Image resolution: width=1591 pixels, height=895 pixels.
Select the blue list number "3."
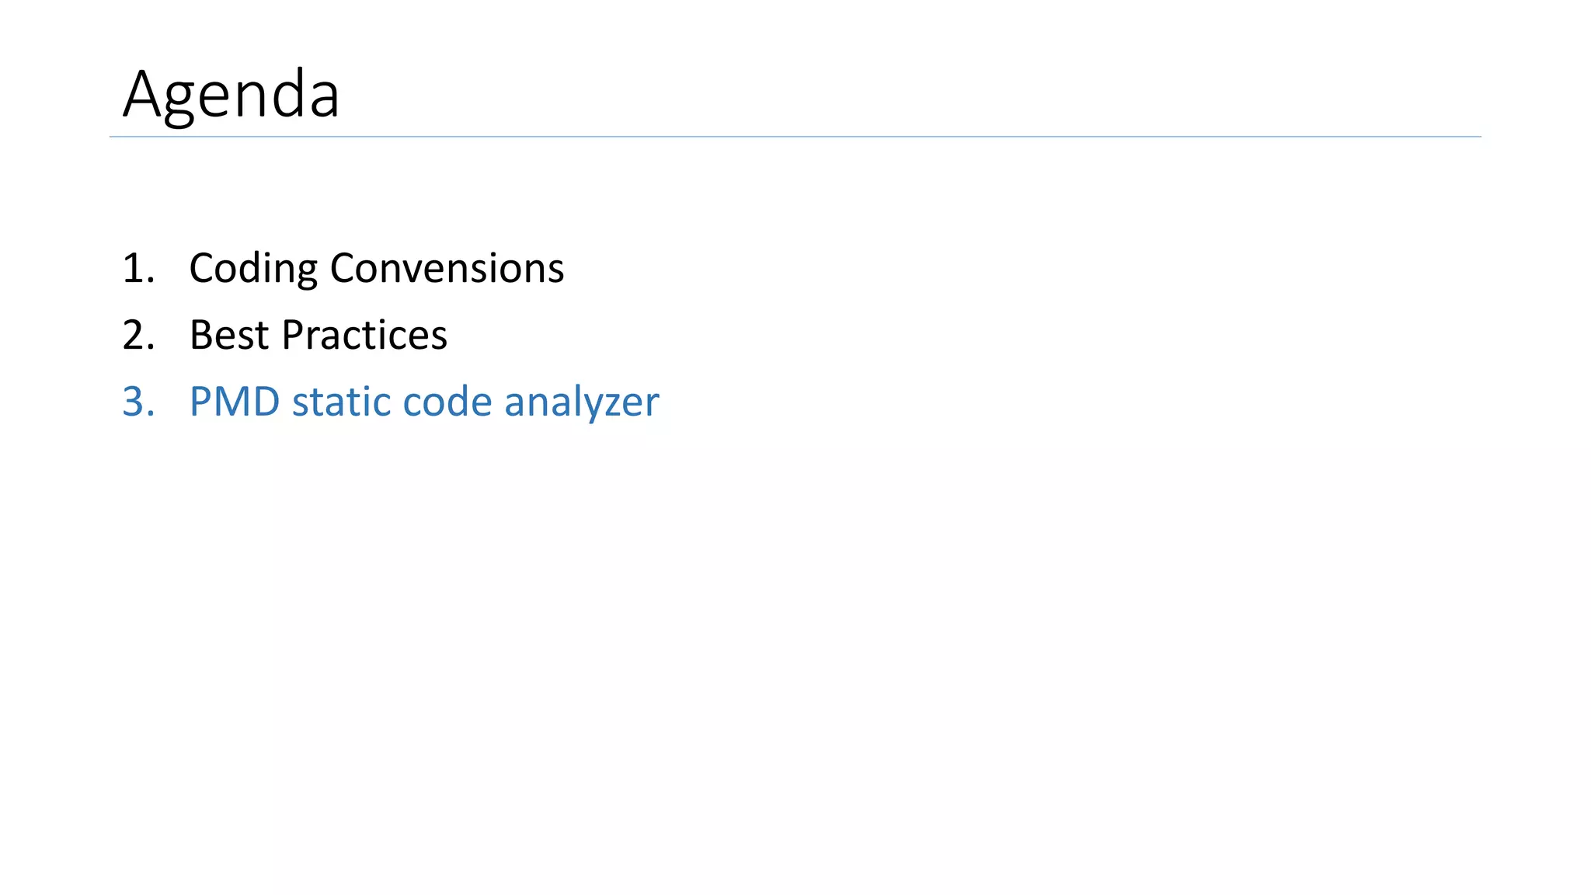tap(138, 402)
